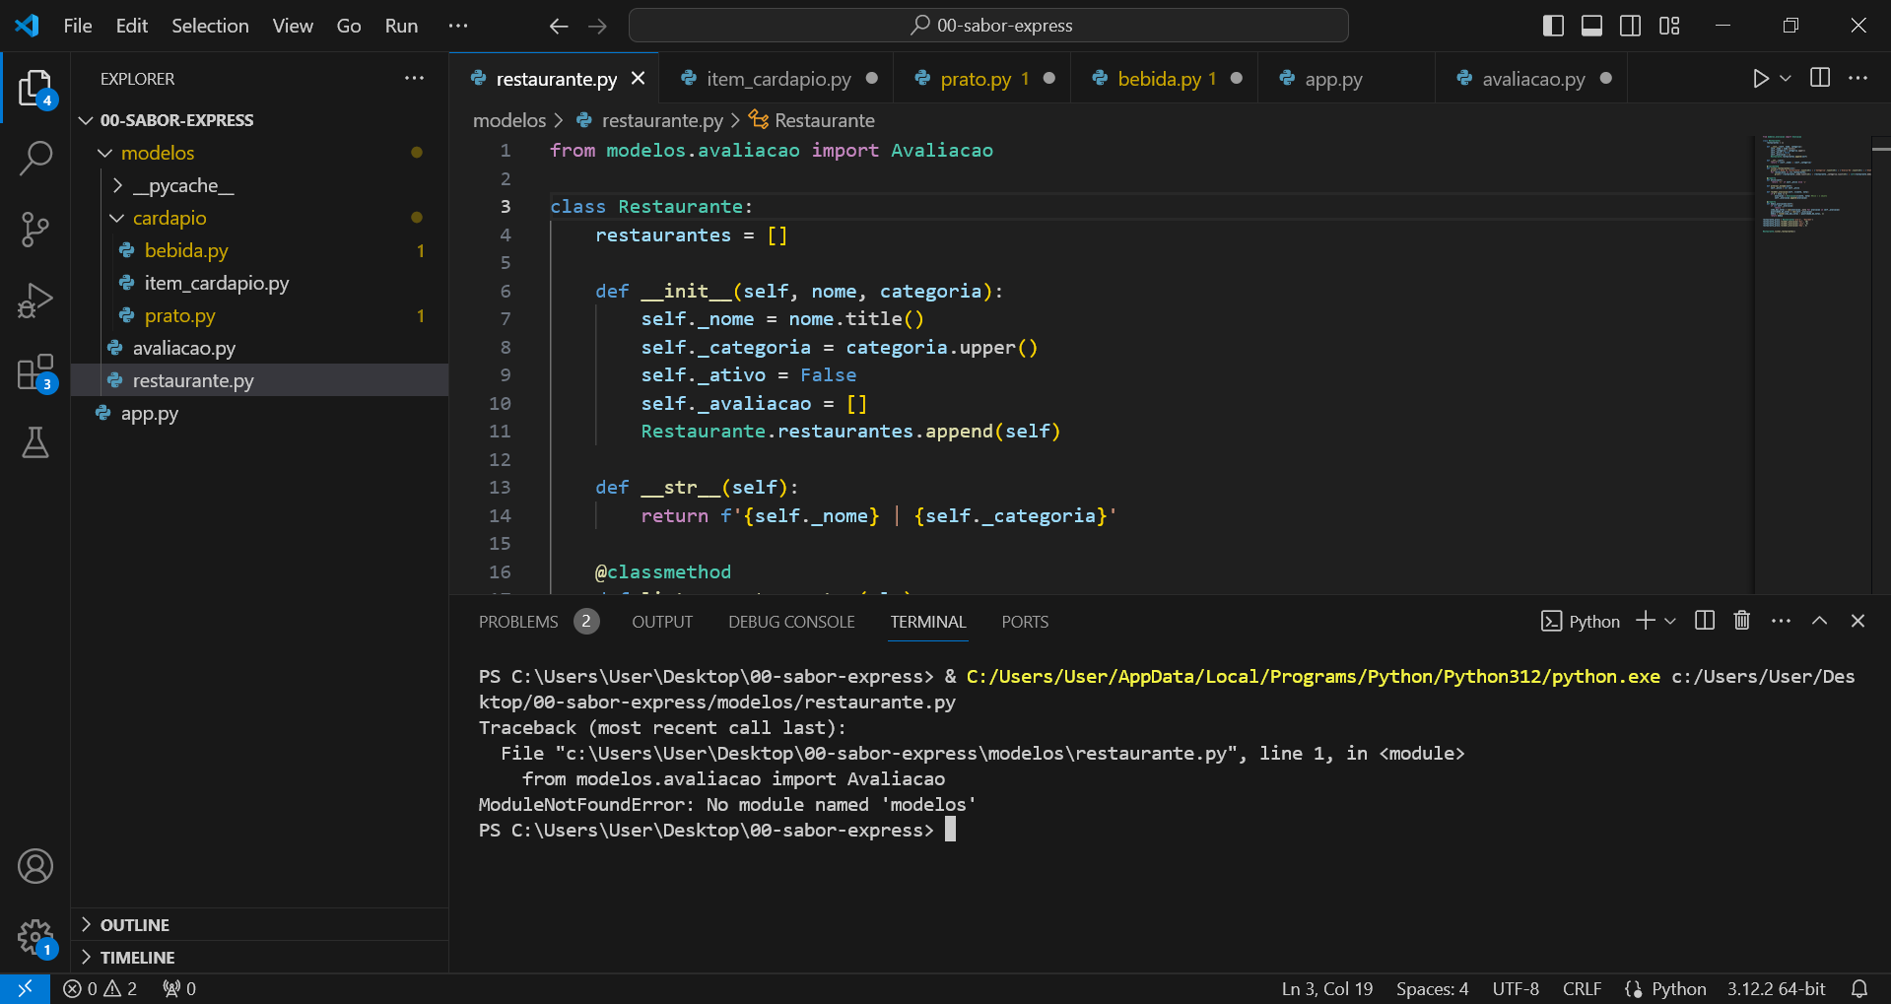Add a new terminal with plus icon
Viewport: 1891px width, 1004px height.
pos(1645,621)
